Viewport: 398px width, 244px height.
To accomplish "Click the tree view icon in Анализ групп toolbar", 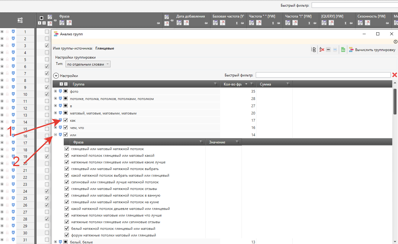I will [313, 50].
